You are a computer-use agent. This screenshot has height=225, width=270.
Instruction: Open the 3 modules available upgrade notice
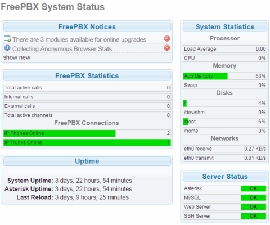(x=79, y=39)
